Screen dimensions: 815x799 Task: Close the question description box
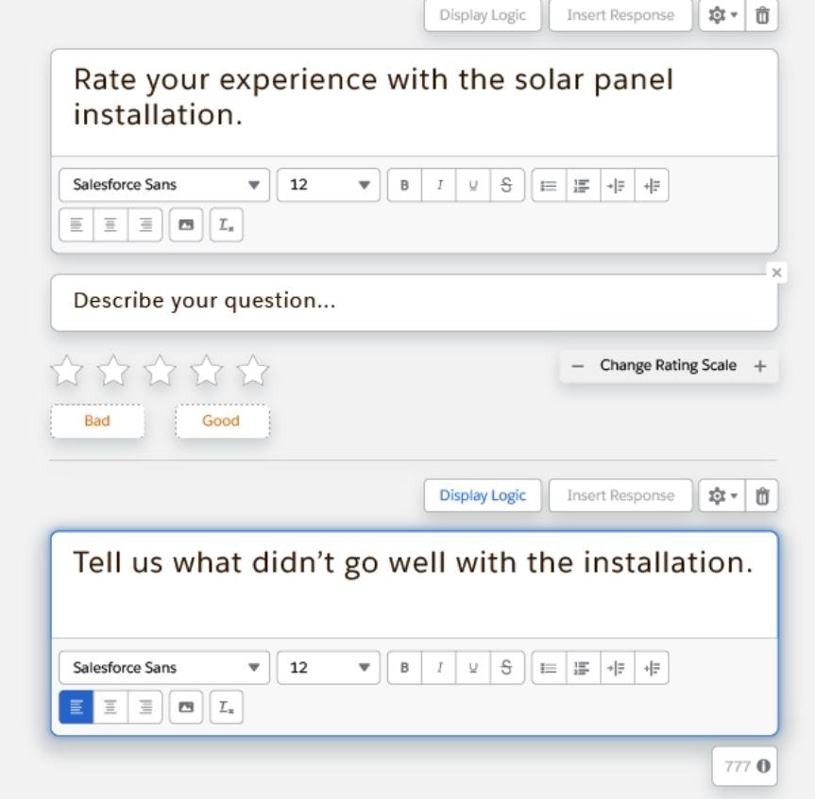click(776, 273)
